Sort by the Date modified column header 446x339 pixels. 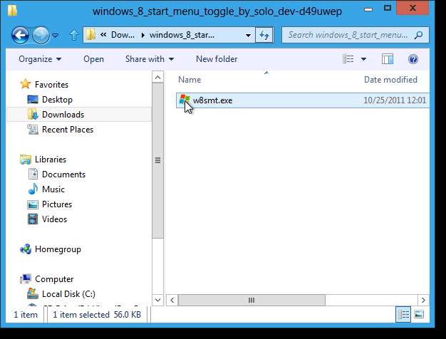point(390,80)
